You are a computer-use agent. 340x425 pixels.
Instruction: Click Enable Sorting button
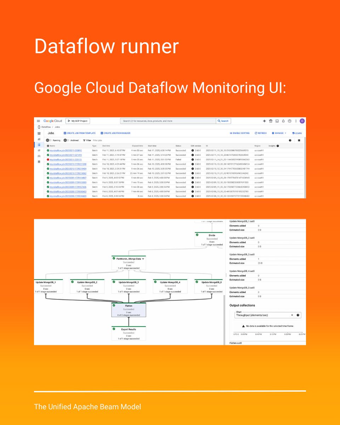(240, 133)
